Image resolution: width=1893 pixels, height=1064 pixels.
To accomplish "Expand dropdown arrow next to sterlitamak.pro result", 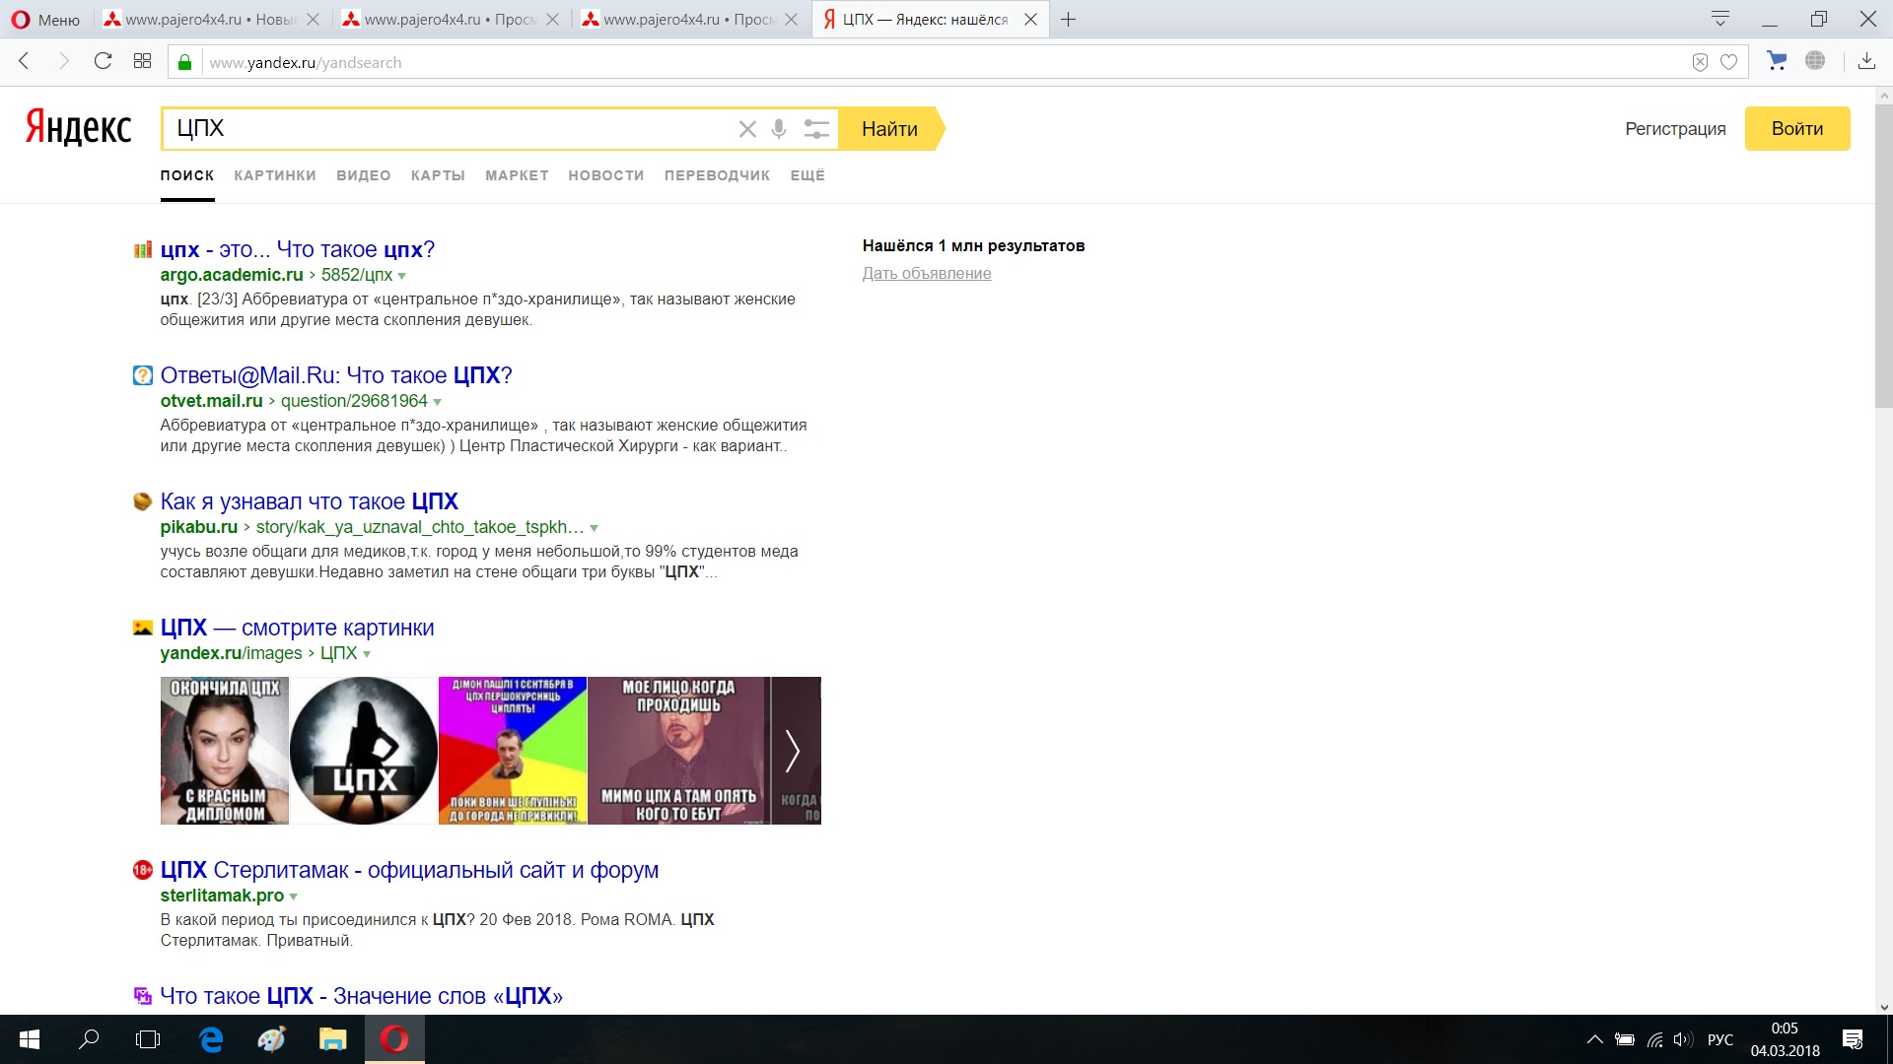I will click(294, 897).
